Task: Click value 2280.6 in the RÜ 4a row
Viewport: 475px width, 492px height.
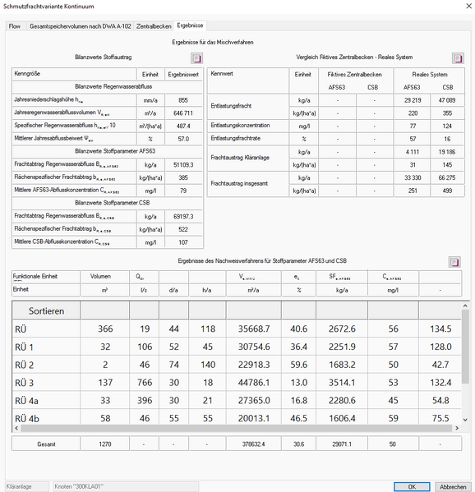Action: pyautogui.click(x=342, y=400)
